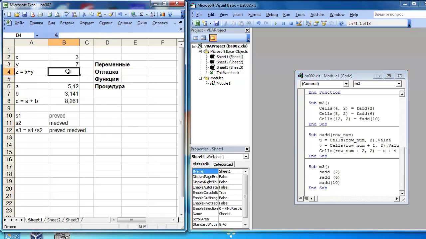
Task: Open the Файл menu in Excel
Action: click(19, 23)
